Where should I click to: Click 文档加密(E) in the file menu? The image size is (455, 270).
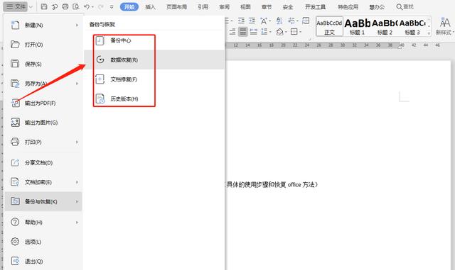coord(43,182)
